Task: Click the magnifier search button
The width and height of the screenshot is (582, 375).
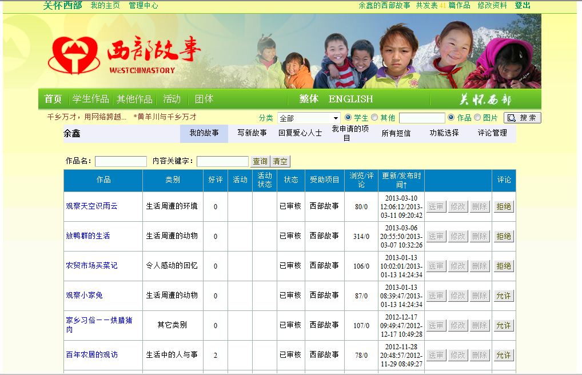Action: (522, 118)
